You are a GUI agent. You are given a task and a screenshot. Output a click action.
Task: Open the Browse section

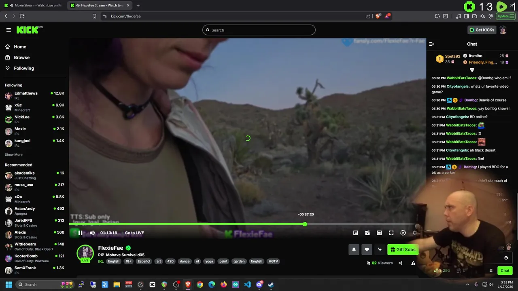click(21, 57)
